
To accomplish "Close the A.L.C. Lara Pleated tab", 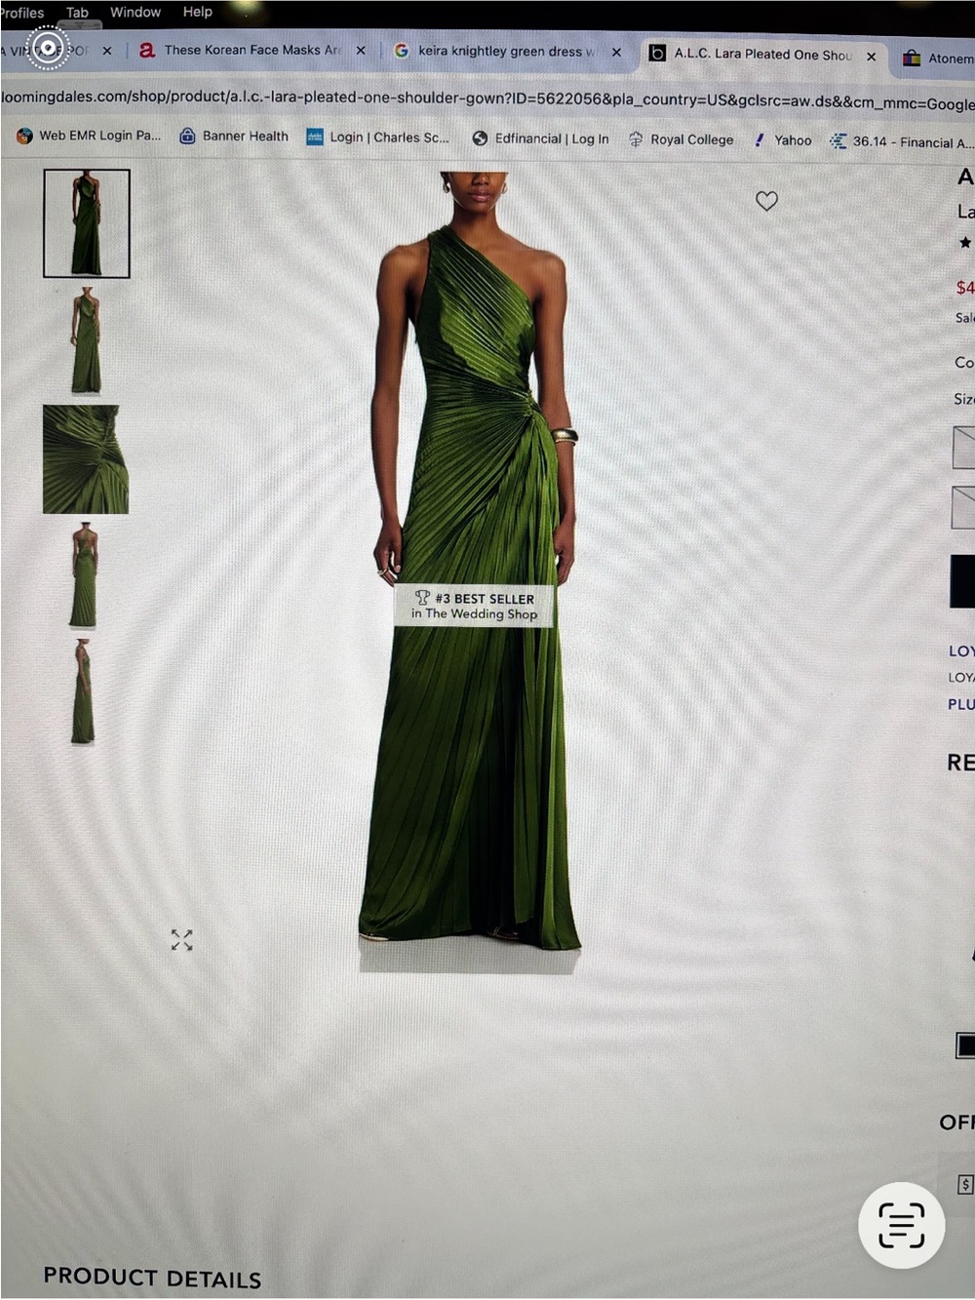I will (872, 57).
